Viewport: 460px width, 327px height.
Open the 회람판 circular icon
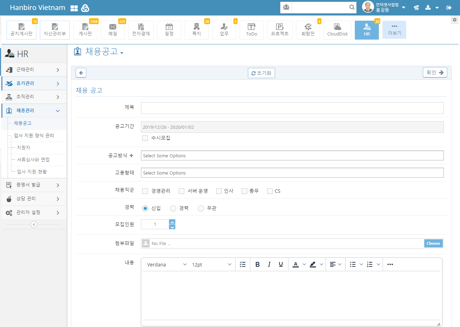click(308, 30)
